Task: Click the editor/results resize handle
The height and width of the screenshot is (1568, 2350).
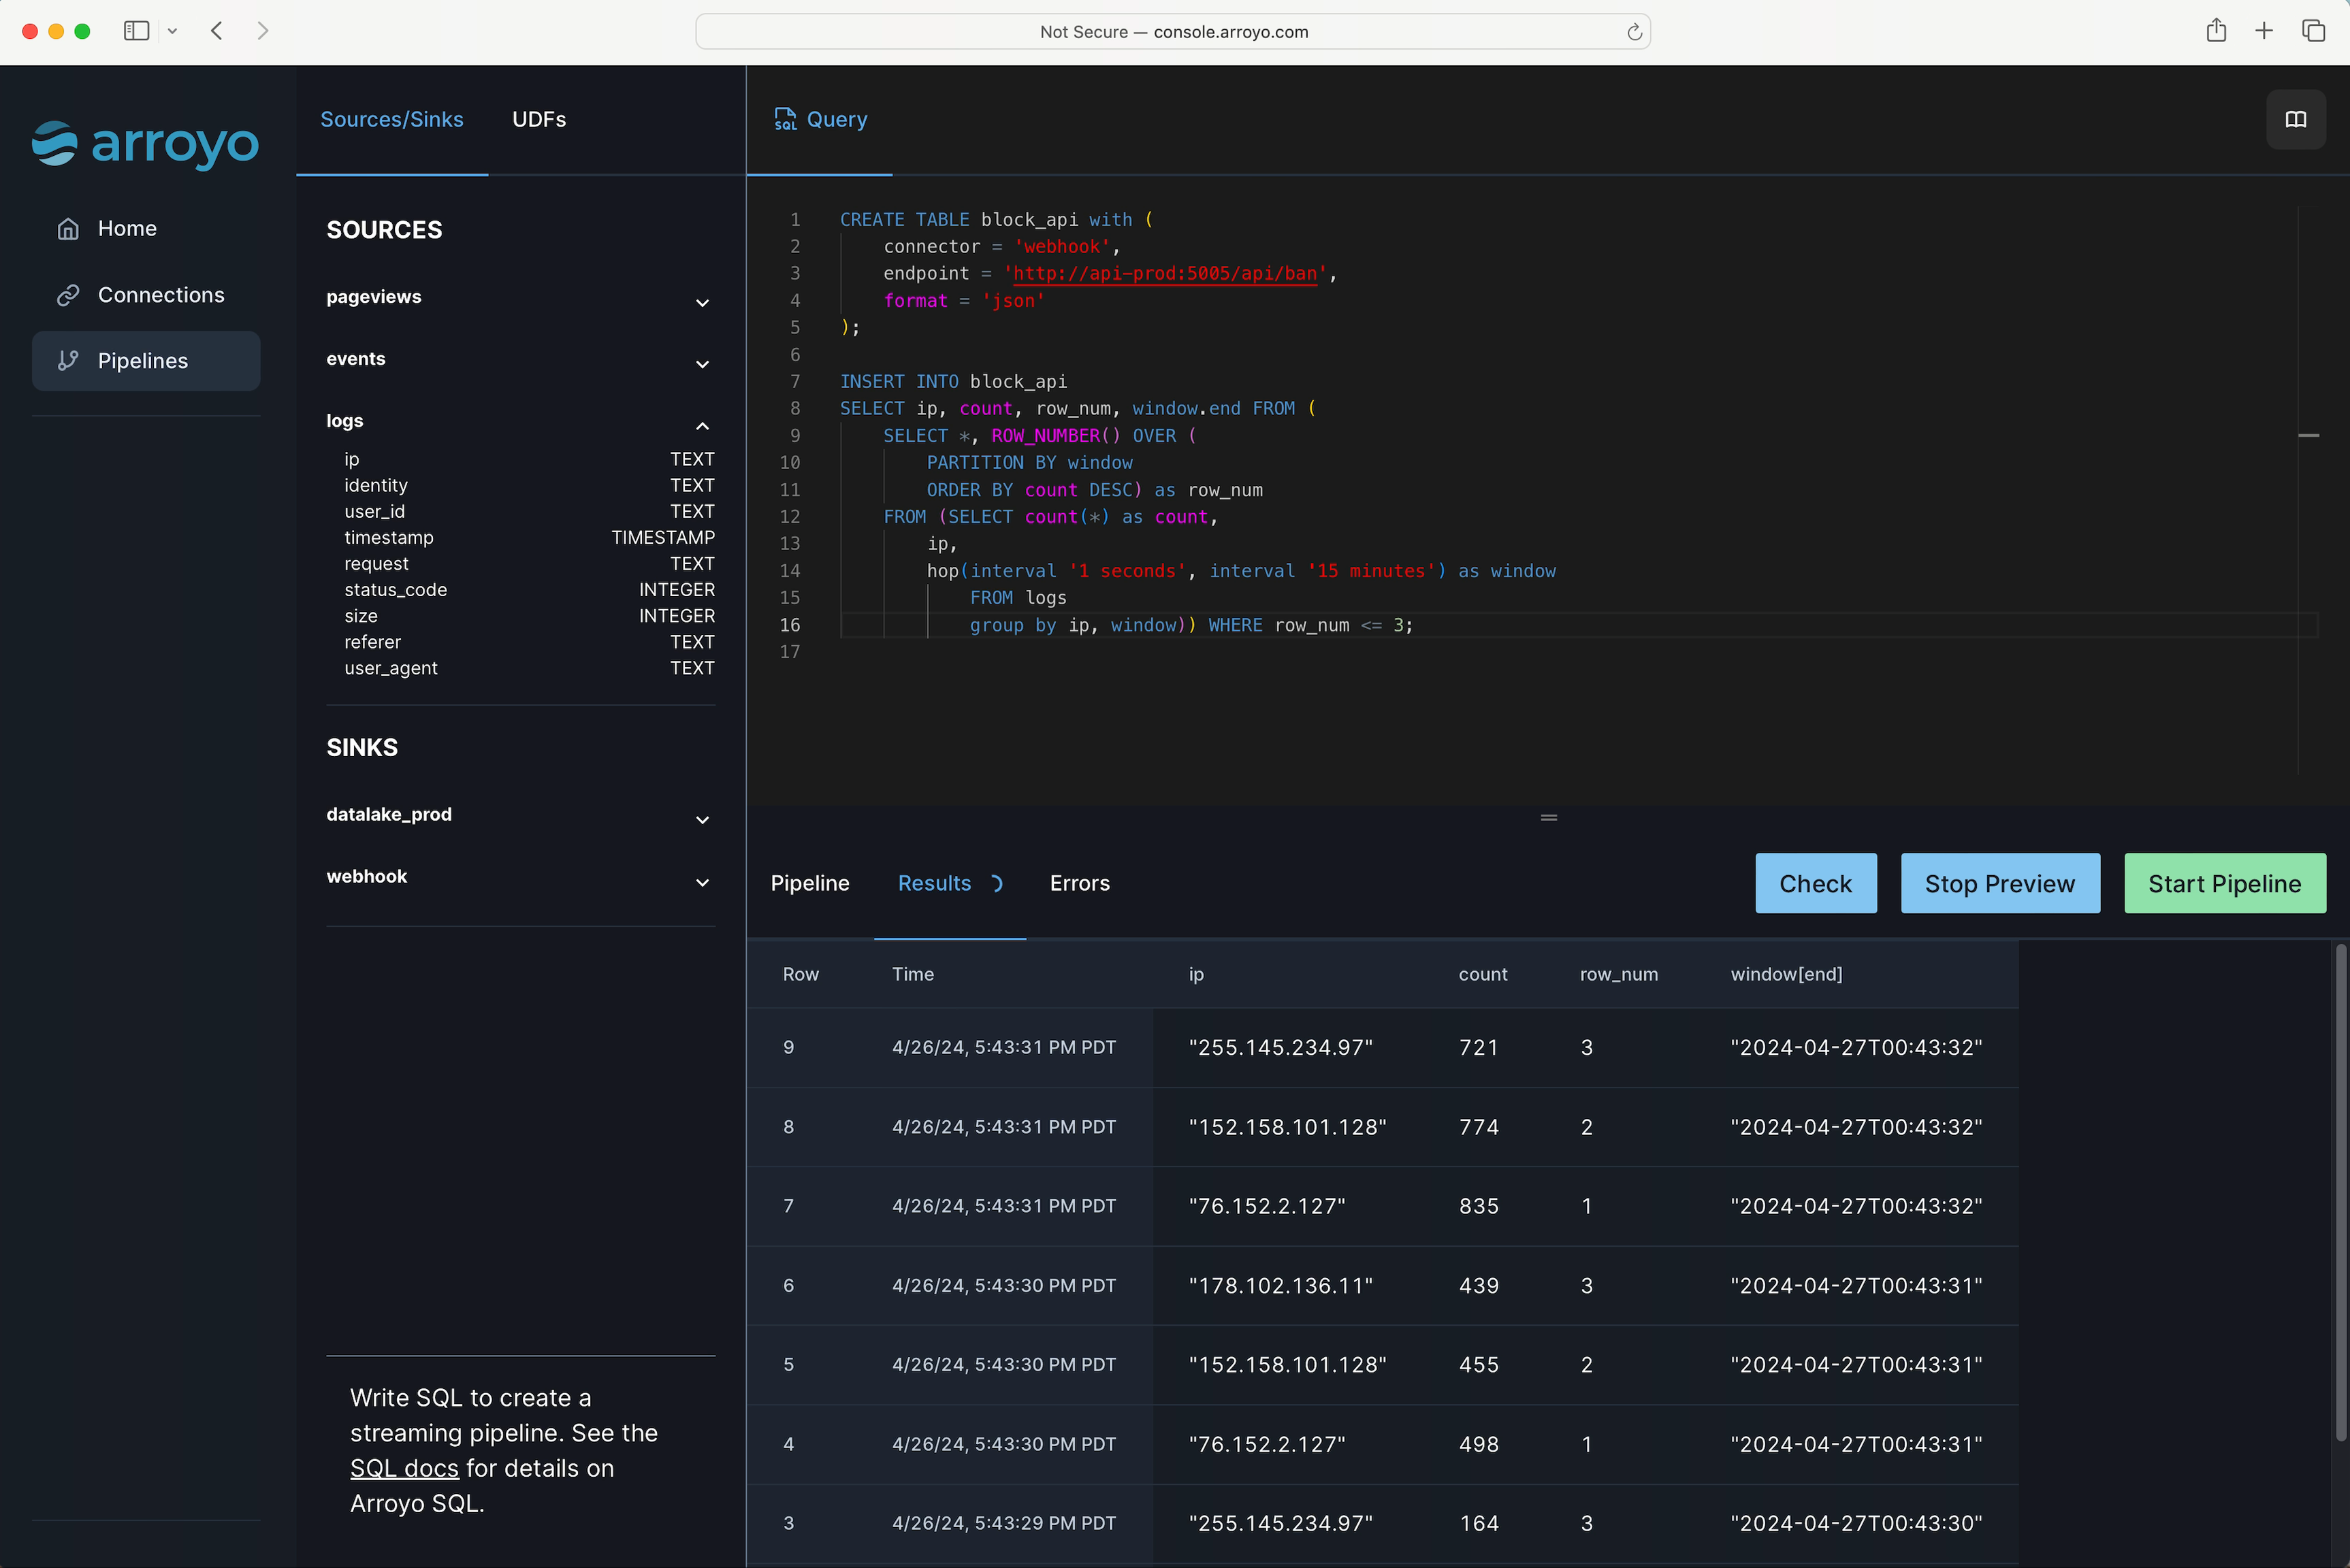Action: coord(1548,817)
